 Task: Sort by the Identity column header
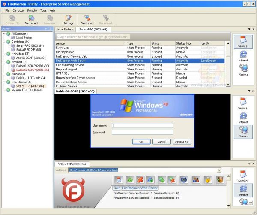(x=212, y=43)
